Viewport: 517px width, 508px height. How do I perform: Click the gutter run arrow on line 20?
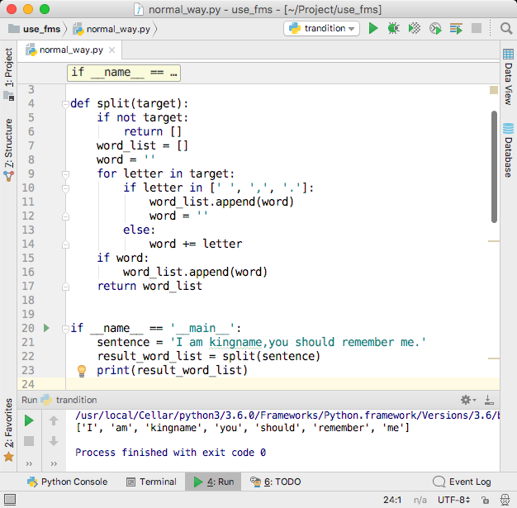click(x=46, y=328)
